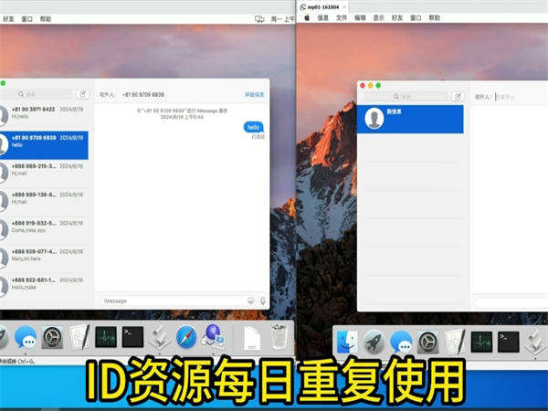Click compose button in right Messages window
The height and width of the screenshot is (411, 548).
(458, 96)
